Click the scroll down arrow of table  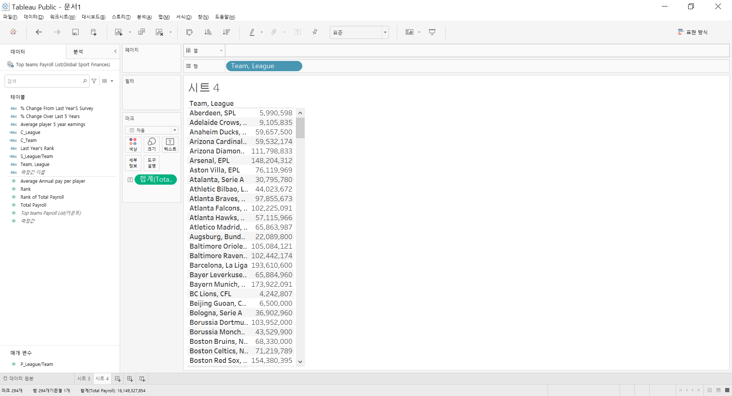pos(300,362)
